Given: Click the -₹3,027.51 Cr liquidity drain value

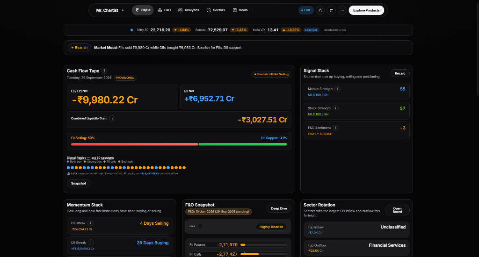Looking at the screenshot, I should pos(262,120).
